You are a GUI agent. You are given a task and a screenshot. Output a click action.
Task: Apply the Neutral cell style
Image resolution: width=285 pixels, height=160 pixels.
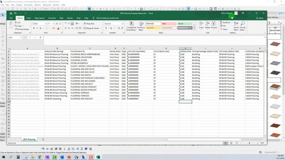coord(153,28)
